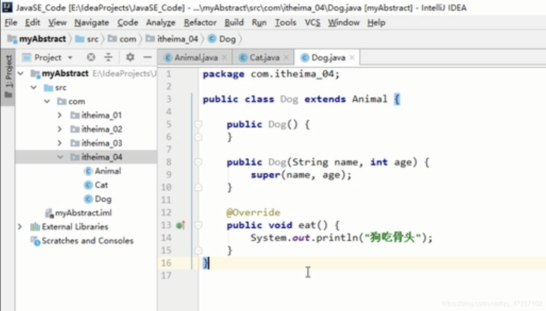546x311 pixels.
Task: Collapse the myAbstract module node
Action: [21, 74]
